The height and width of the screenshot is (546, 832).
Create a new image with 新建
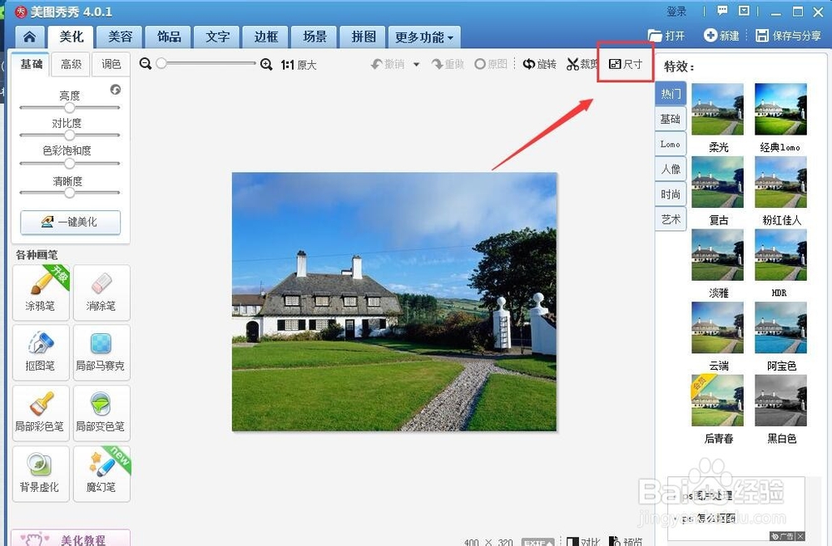coord(721,36)
